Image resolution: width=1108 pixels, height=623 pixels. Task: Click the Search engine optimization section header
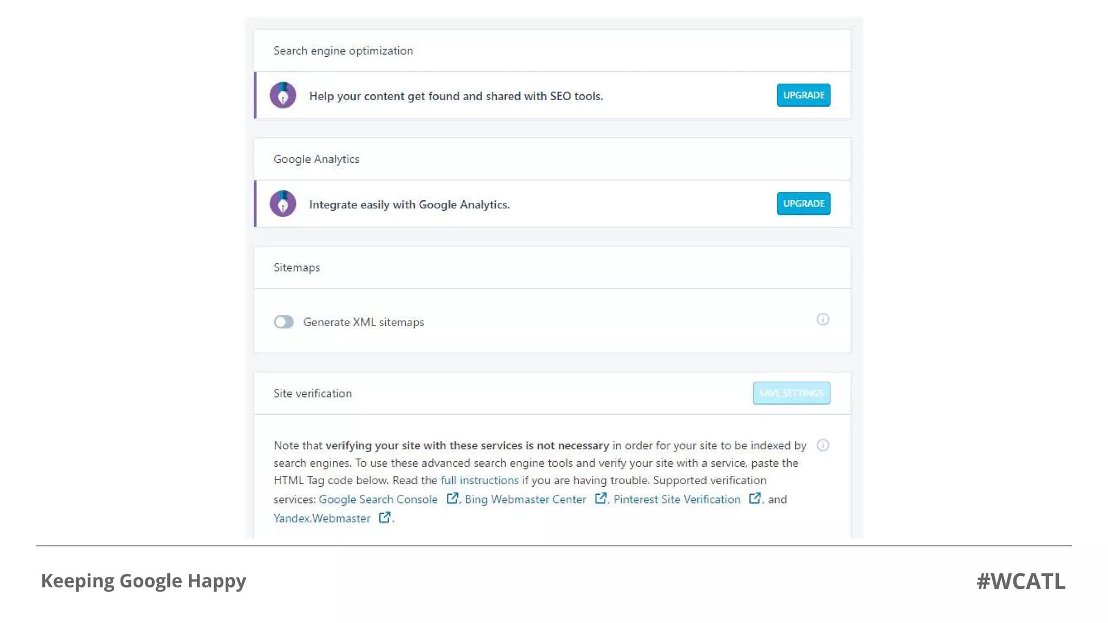pos(343,51)
